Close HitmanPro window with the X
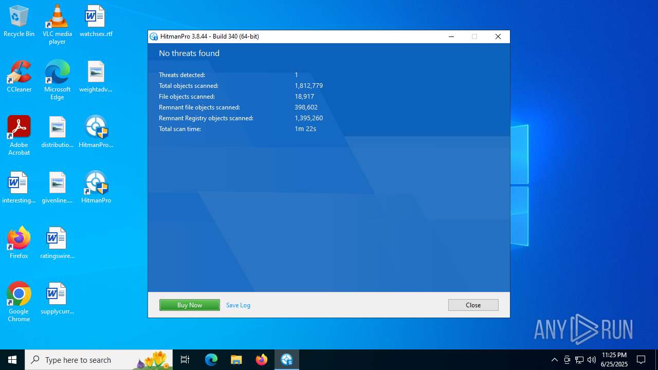The image size is (658, 370). tap(498, 36)
